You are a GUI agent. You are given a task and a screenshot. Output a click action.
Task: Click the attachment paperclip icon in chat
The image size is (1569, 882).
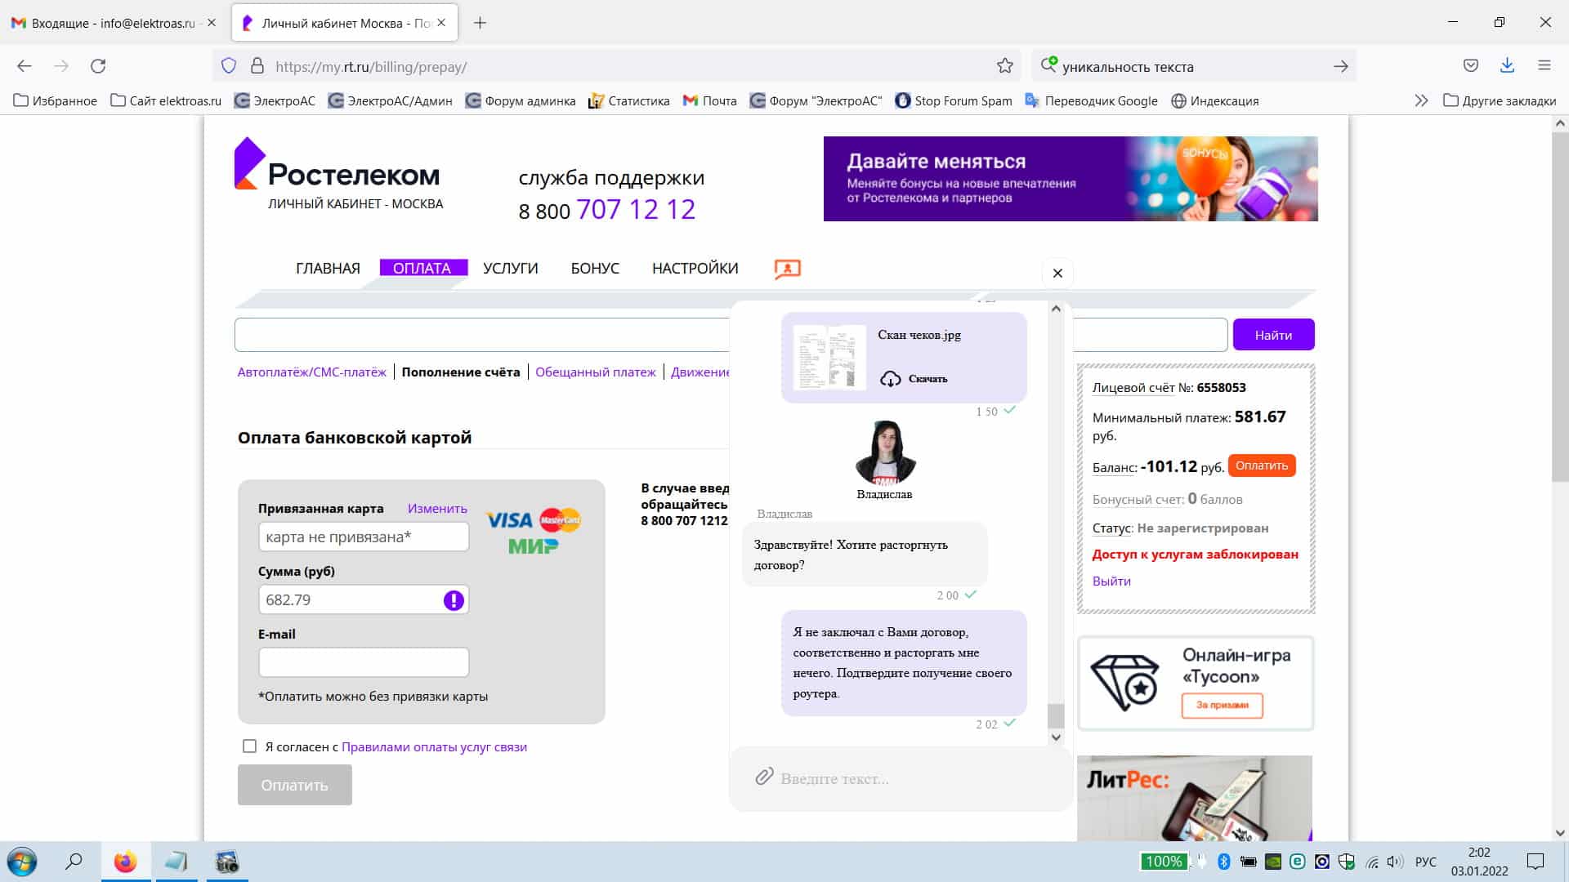pos(763,777)
